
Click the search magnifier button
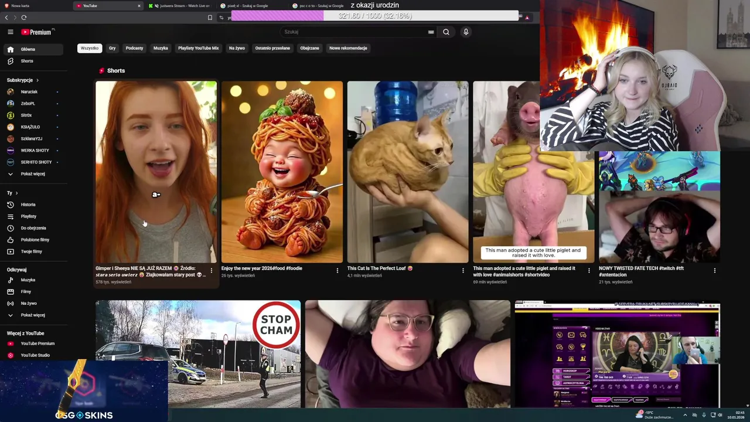(446, 32)
